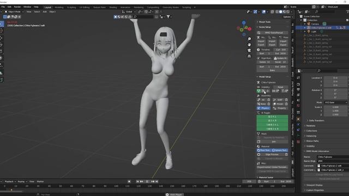
Task: Switch to the Modeling workspace tab
Action: 59,7
